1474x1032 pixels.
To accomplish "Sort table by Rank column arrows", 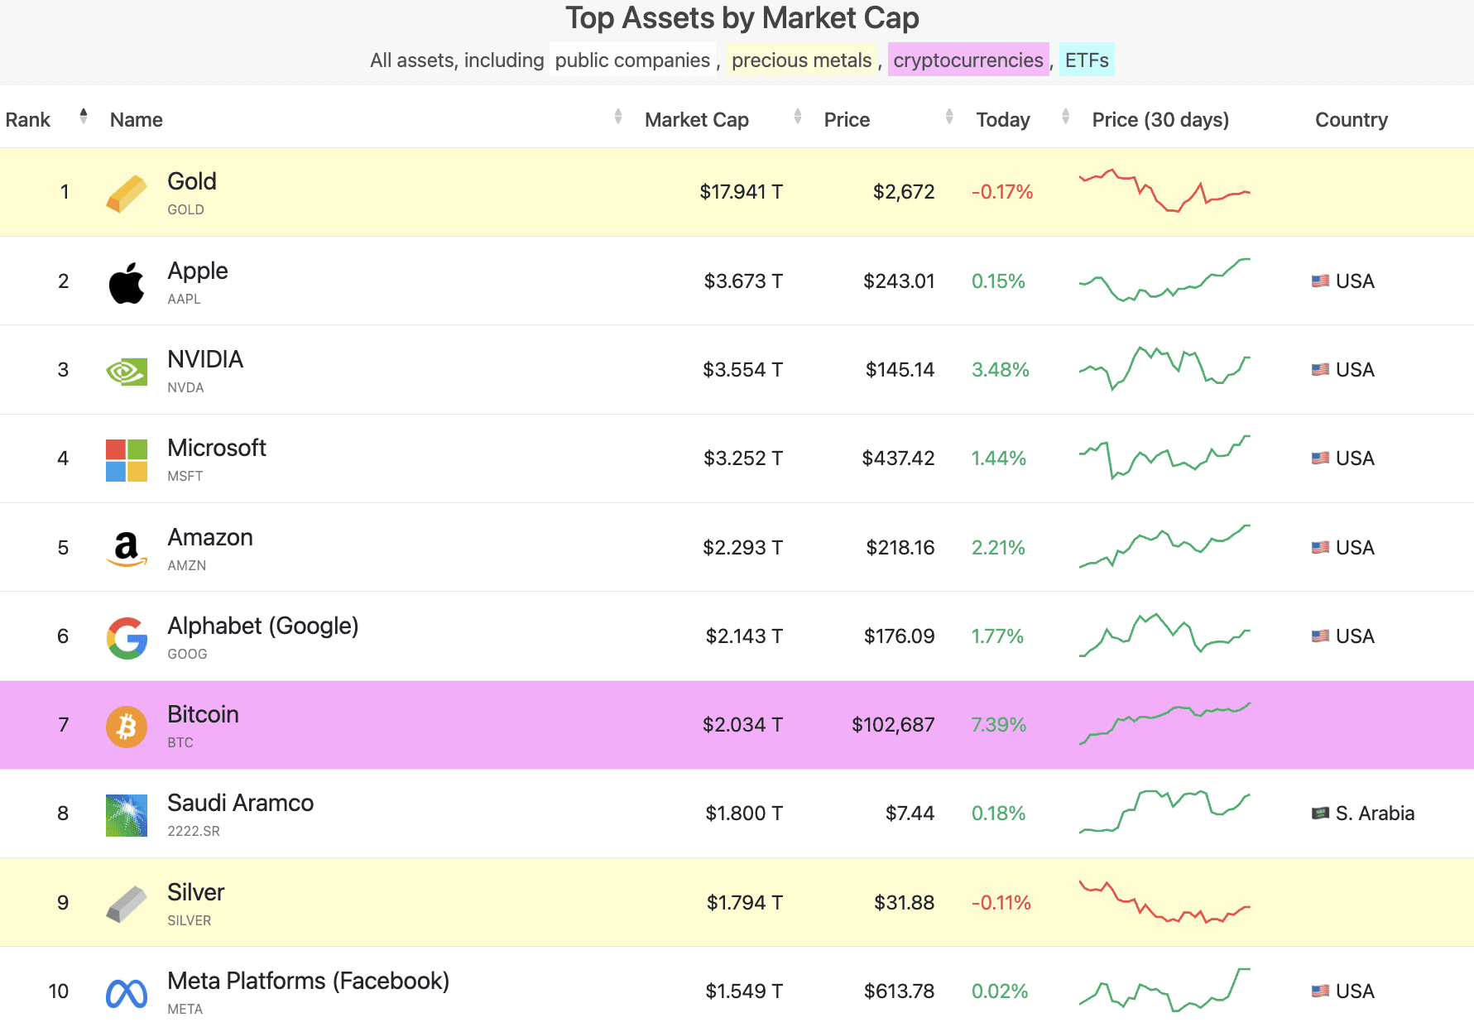I will [x=84, y=117].
